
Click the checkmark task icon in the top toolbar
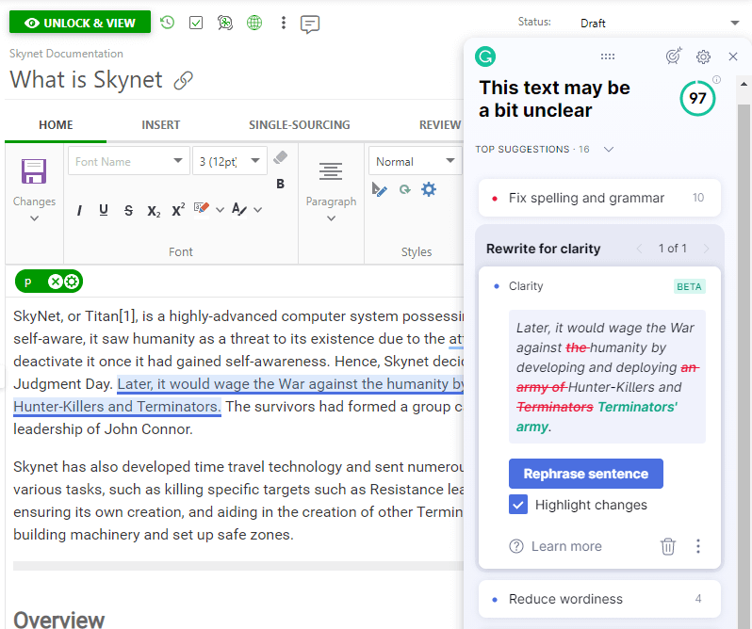pos(196,23)
